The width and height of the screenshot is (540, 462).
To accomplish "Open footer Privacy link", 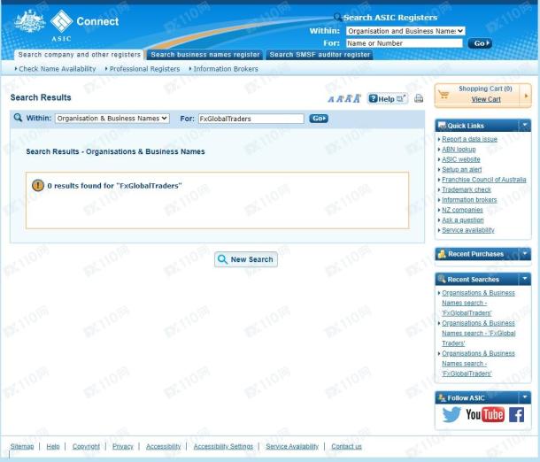I will click(x=122, y=446).
